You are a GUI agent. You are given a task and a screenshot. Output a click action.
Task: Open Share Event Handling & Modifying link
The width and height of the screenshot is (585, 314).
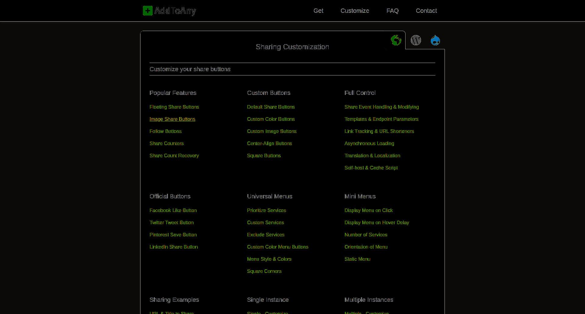[382, 107]
